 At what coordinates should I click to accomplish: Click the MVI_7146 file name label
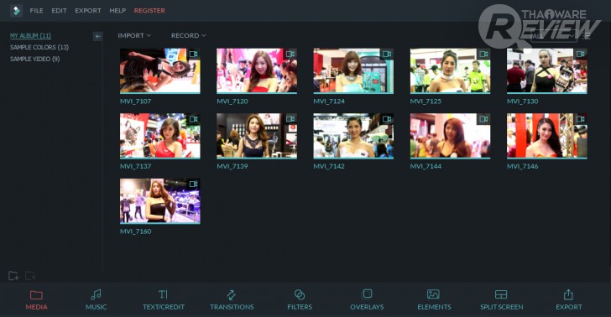click(x=522, y=166)
